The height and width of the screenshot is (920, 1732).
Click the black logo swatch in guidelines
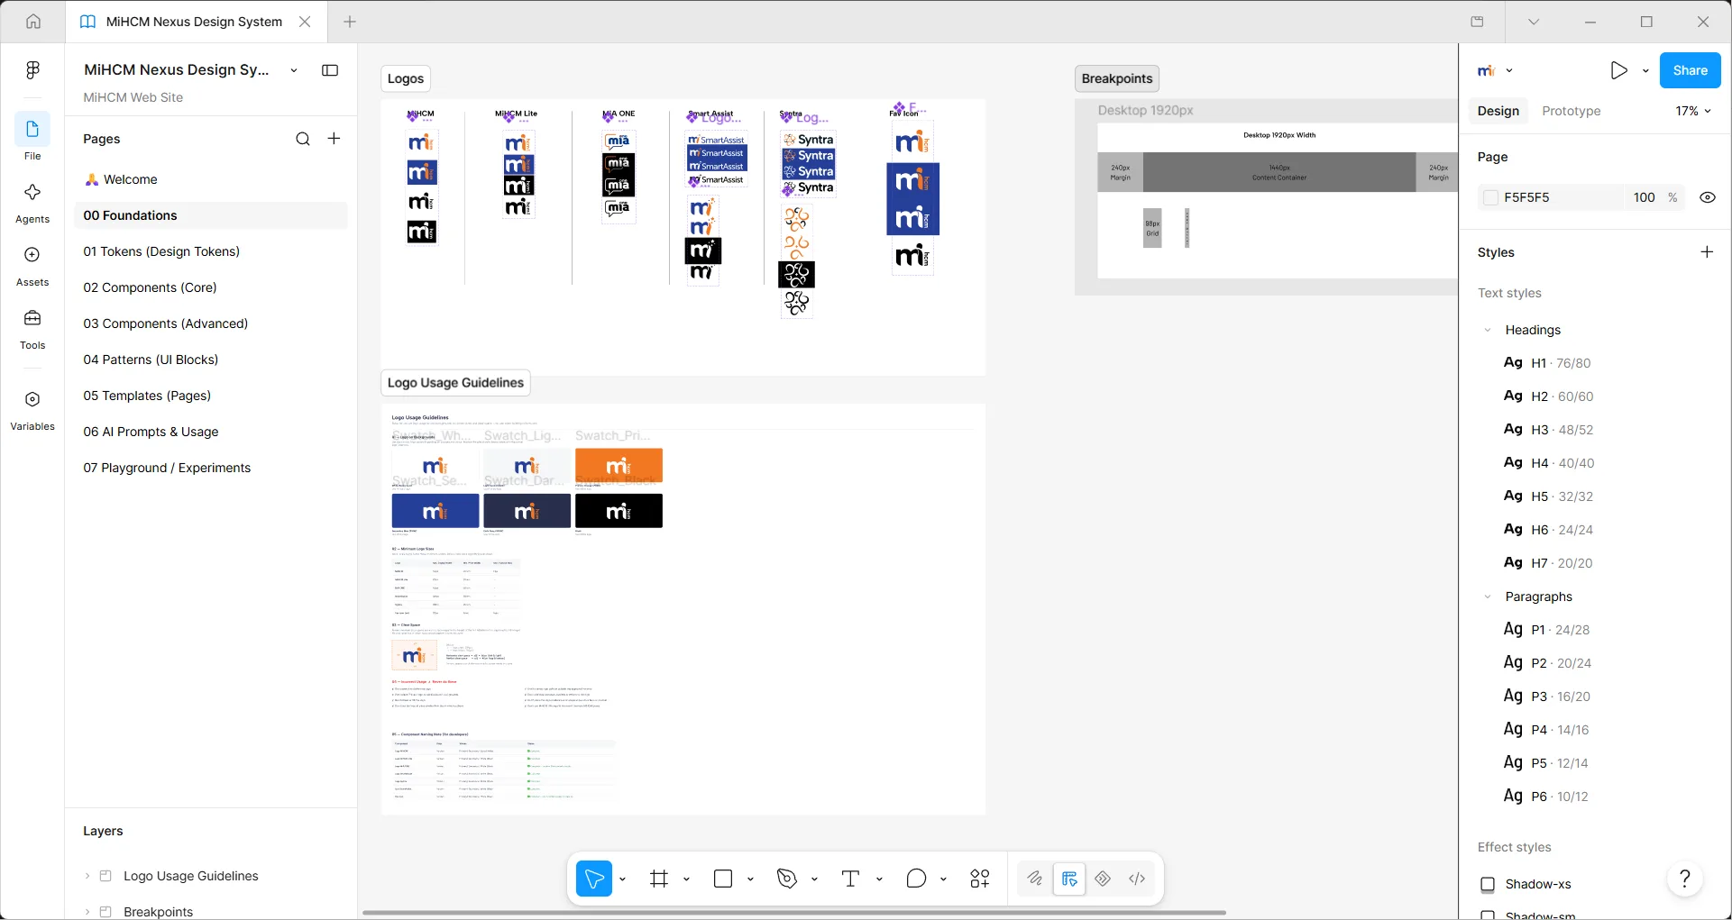point(619,511)
